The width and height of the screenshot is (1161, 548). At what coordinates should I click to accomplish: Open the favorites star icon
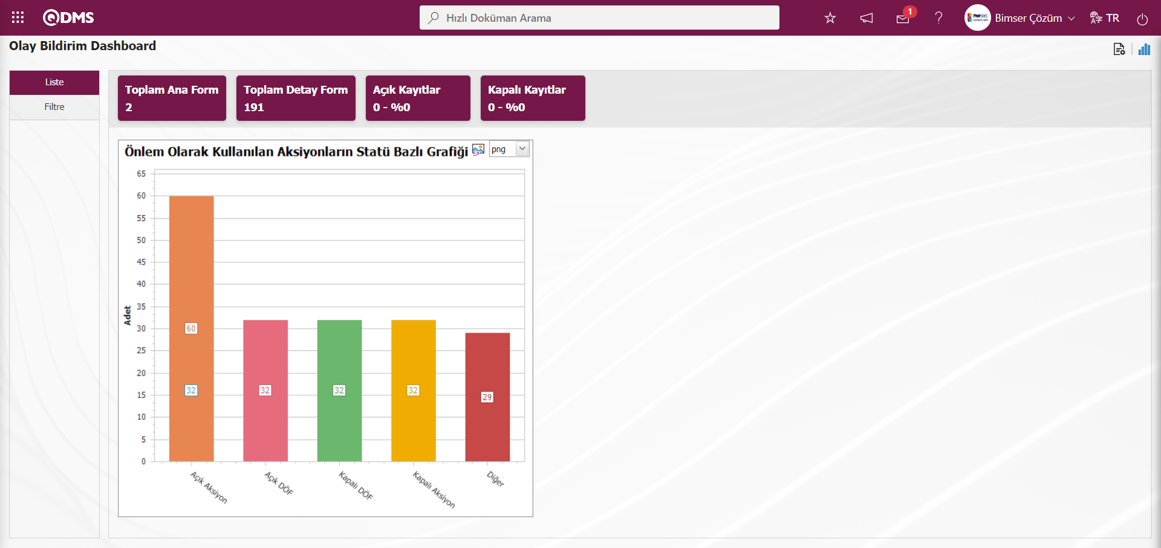click(830, 18)
